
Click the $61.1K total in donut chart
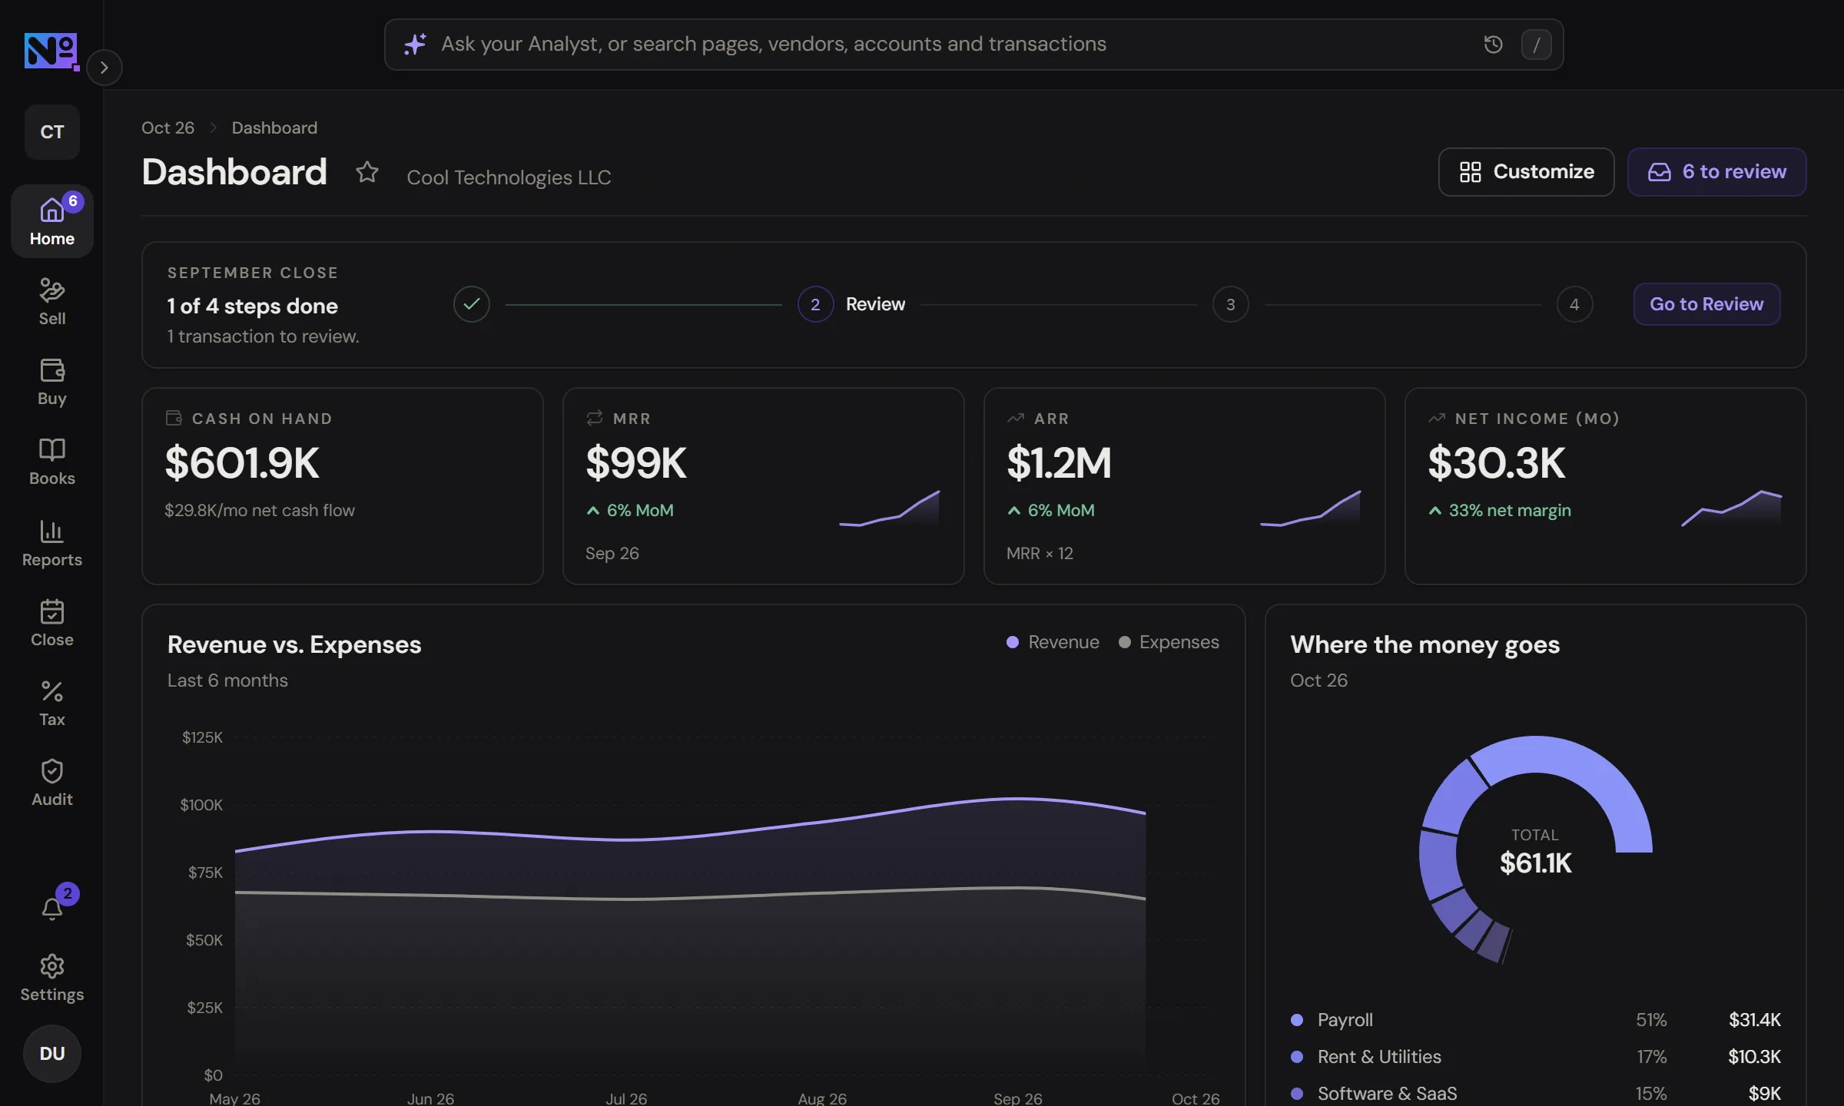pyautogui.click(x=1535, y=863)
